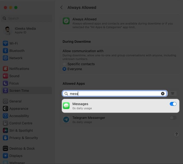
Task: Click inside the Allowed Apps search field
Action: (x=115, y=94)
